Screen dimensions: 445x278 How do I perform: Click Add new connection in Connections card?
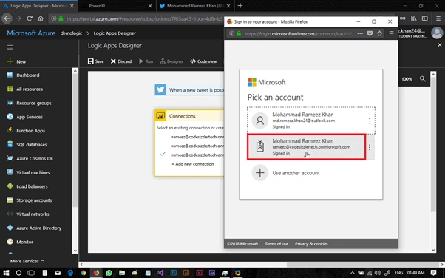[x=193, y=164]
